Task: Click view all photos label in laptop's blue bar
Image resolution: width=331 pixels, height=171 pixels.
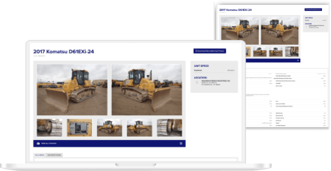Action: pyautogui.click(x=49, y=143)
